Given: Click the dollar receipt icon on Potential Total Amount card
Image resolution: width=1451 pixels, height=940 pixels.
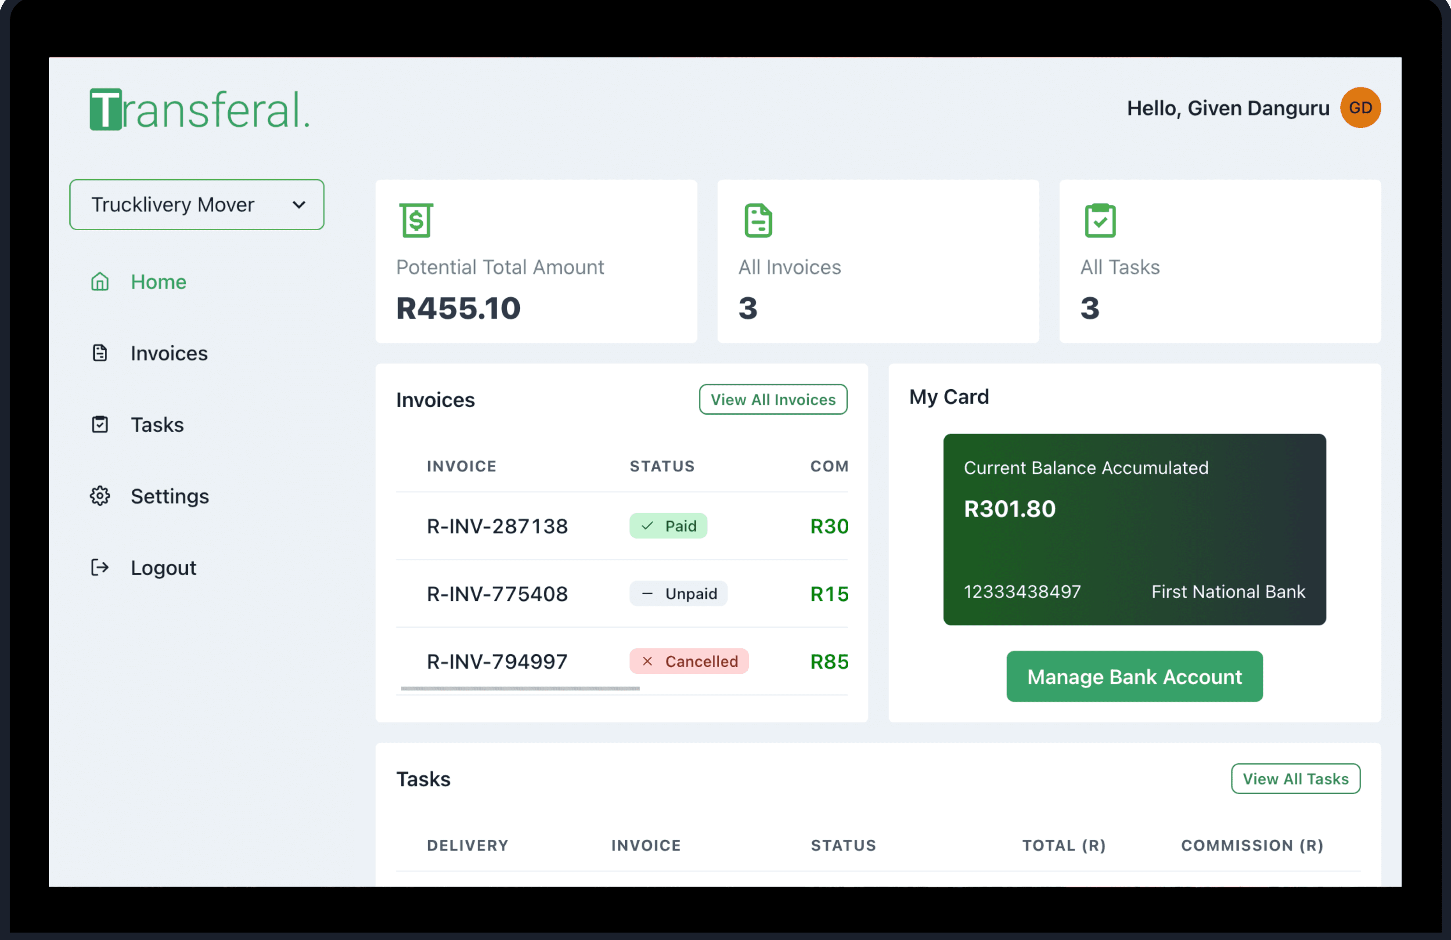Looking at the screenshot, I should (x=416, y=220).
